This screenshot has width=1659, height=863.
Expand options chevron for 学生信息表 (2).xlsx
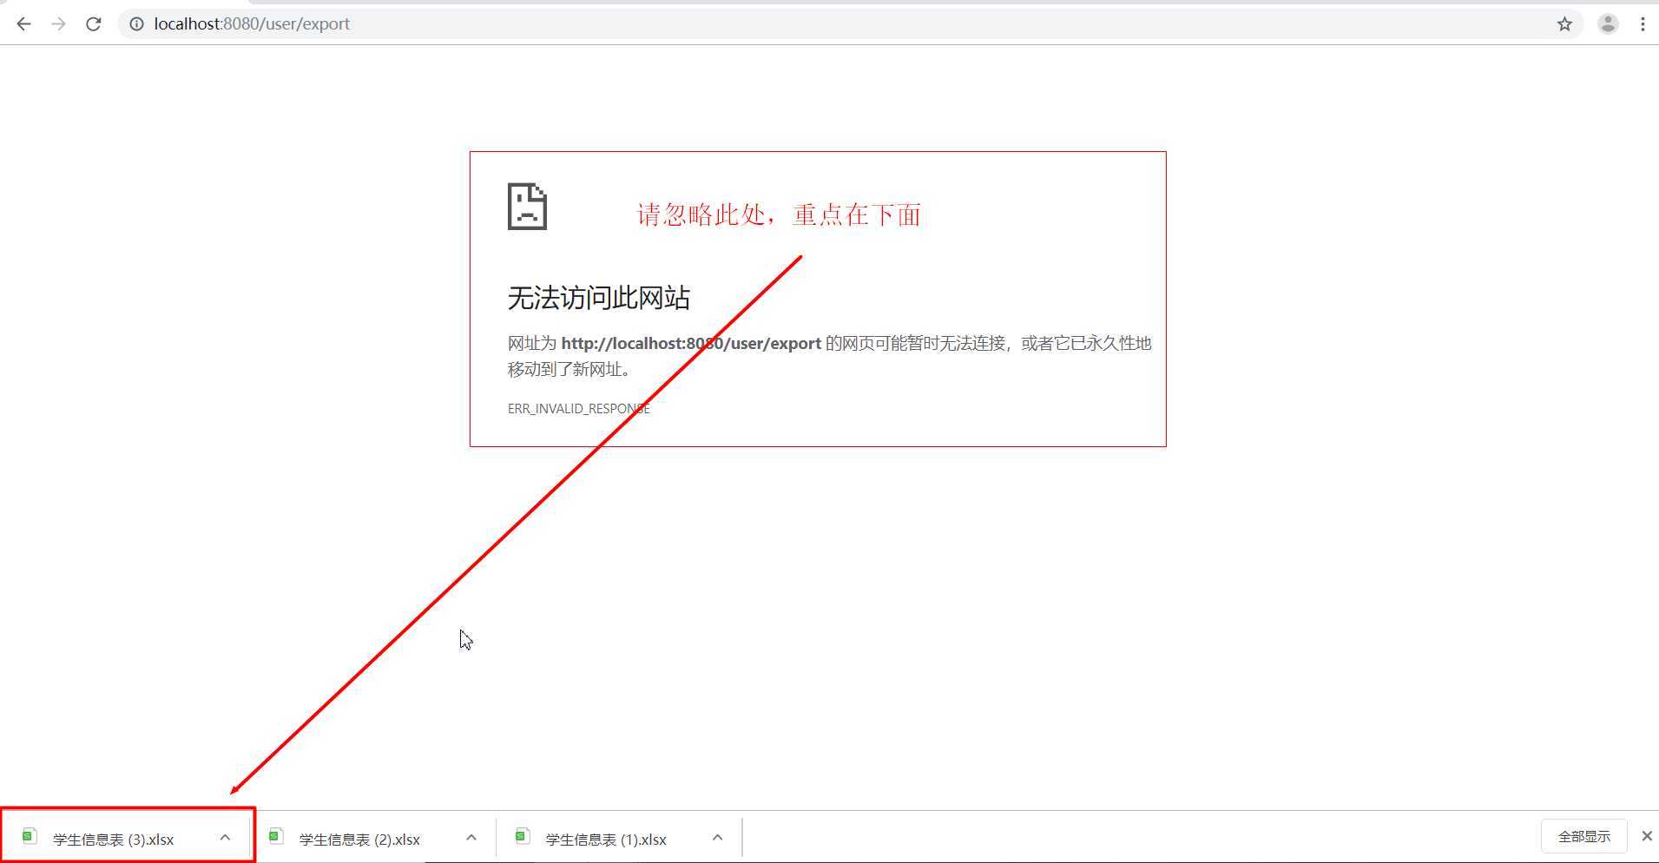[x=471, y=838]
